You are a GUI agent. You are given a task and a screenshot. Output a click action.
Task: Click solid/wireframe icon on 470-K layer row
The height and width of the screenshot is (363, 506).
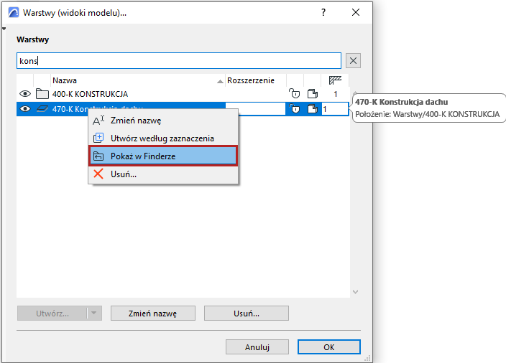(x=313, y=109)
